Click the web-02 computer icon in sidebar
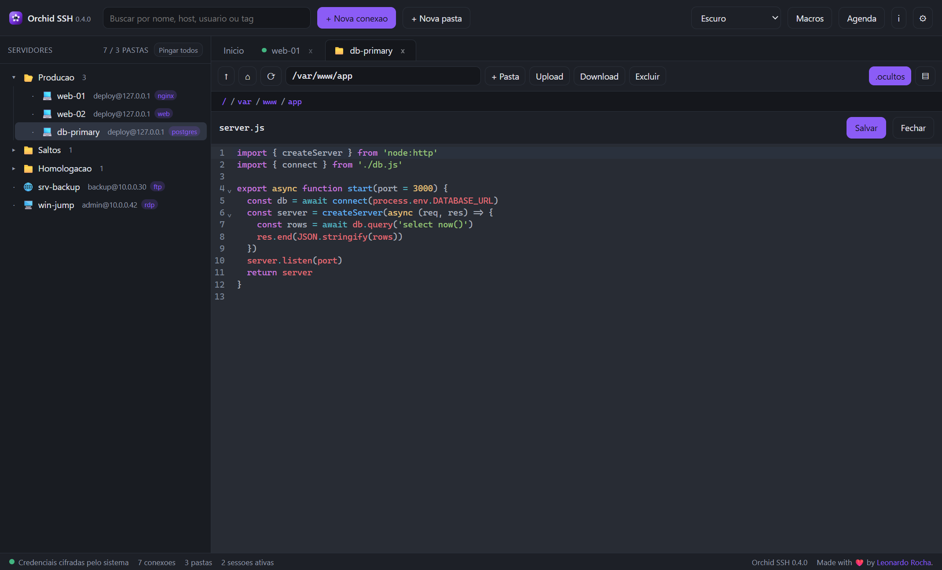 tap(47, 113)
